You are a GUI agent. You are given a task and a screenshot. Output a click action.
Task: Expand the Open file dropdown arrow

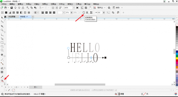coord(8,8)
